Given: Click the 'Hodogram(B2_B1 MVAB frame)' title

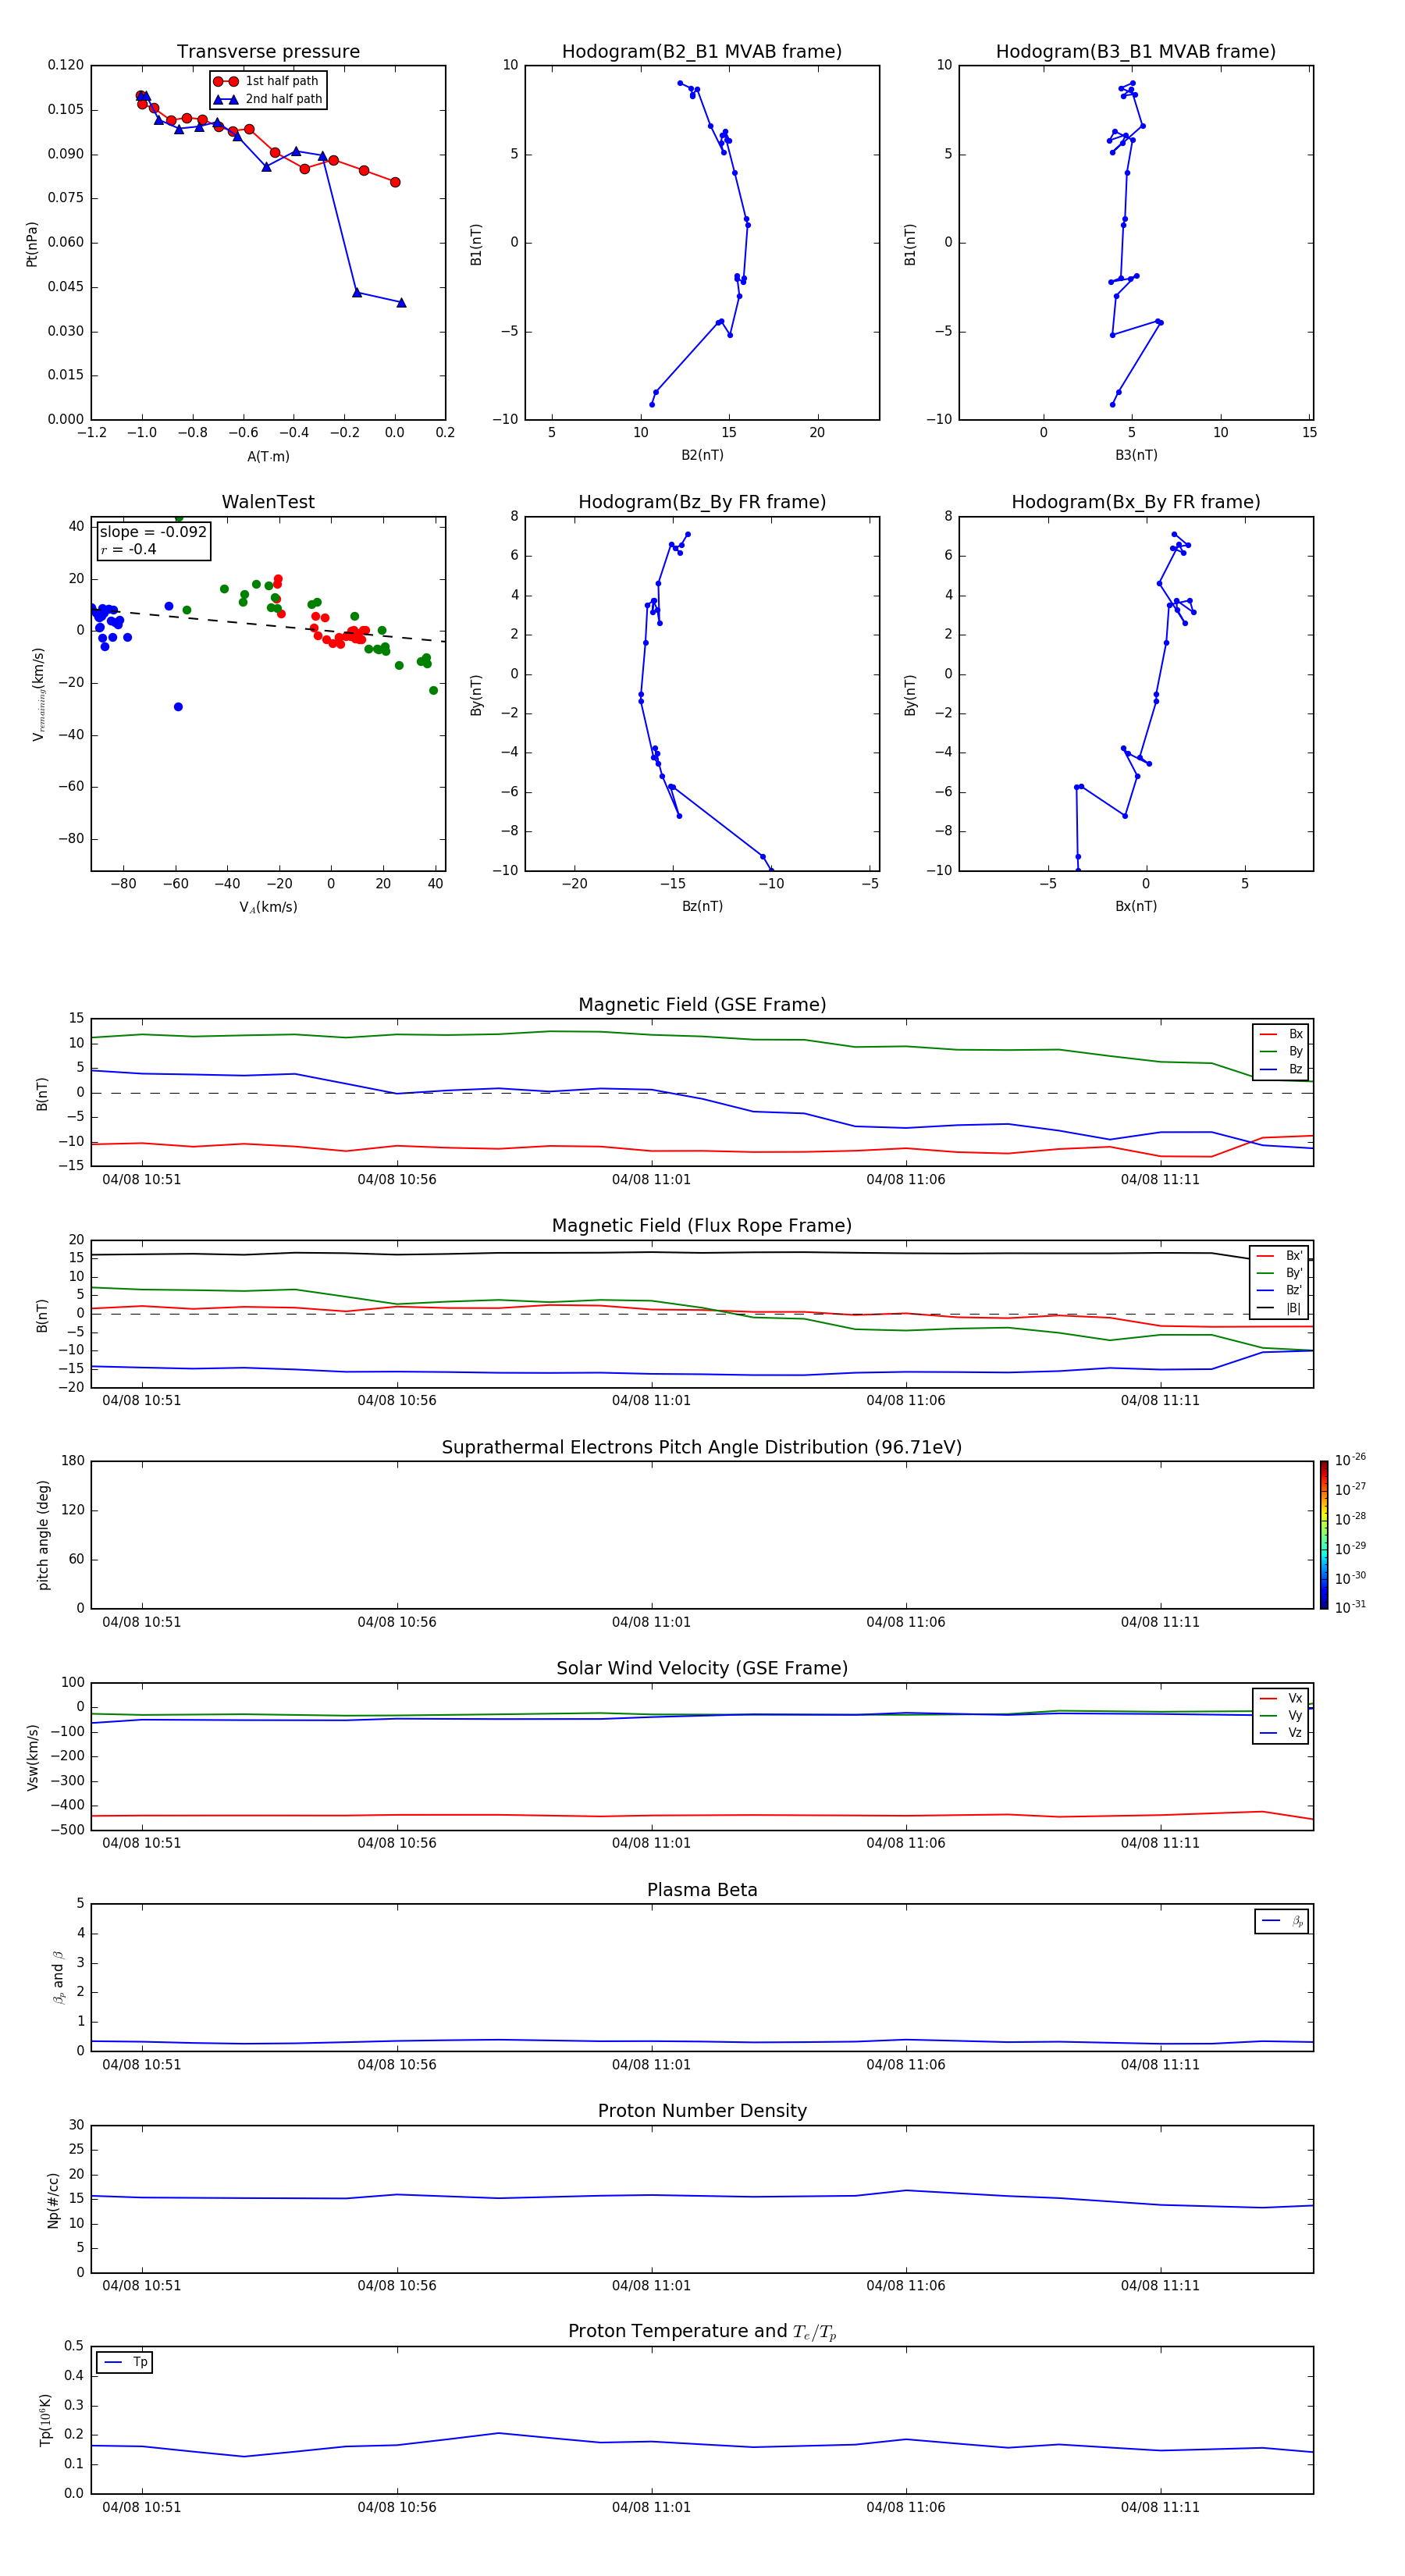Looking at the screenshot, I should click(702, 52).
